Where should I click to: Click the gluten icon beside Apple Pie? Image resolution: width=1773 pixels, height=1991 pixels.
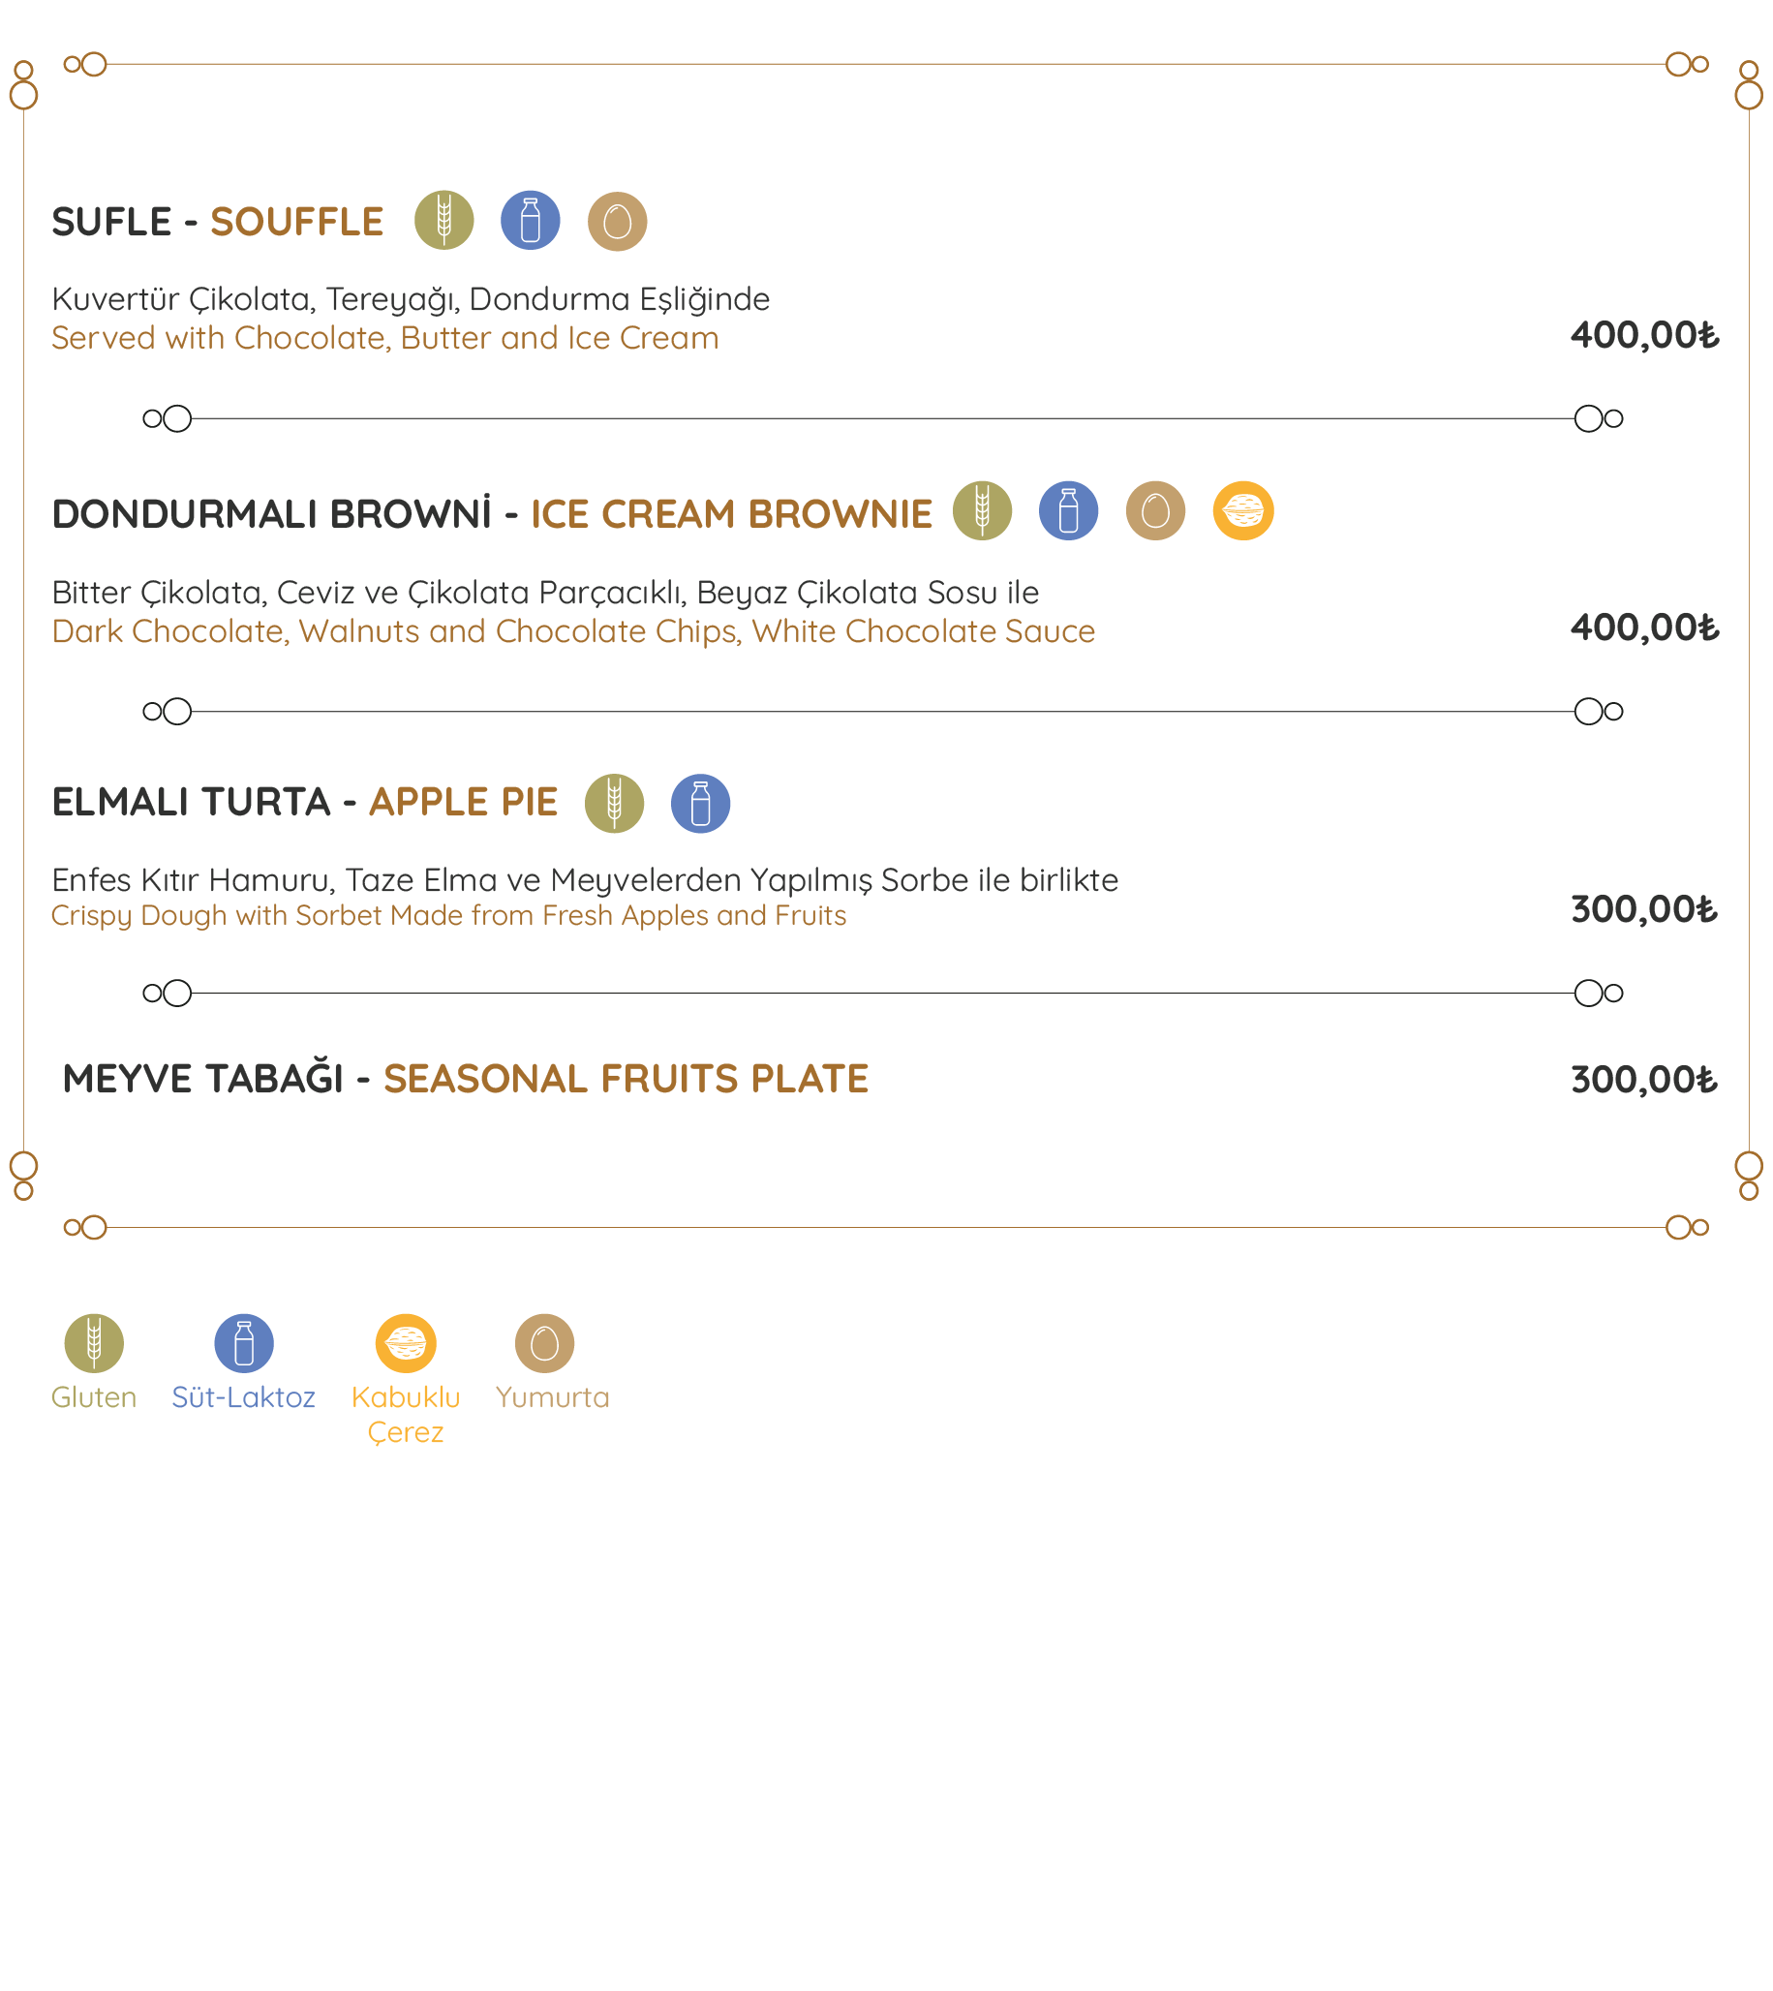[614, 804]
